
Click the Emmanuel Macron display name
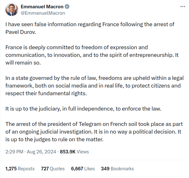point(42,7)
